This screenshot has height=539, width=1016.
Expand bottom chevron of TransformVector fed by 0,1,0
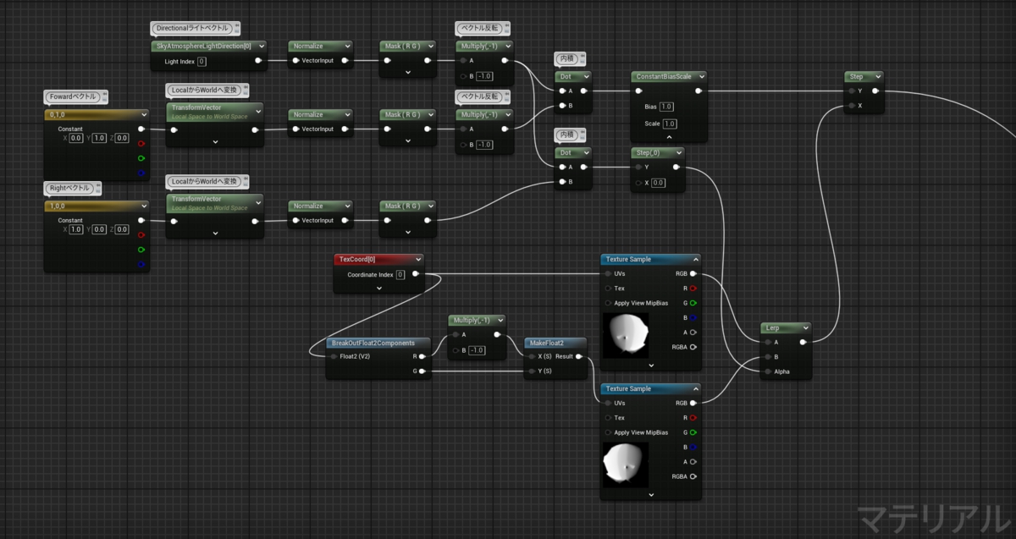point(215,141)
